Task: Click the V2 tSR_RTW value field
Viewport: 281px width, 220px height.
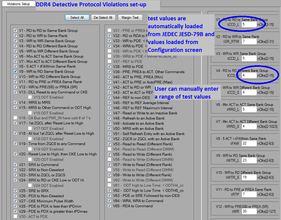Action: coord(249,41)
